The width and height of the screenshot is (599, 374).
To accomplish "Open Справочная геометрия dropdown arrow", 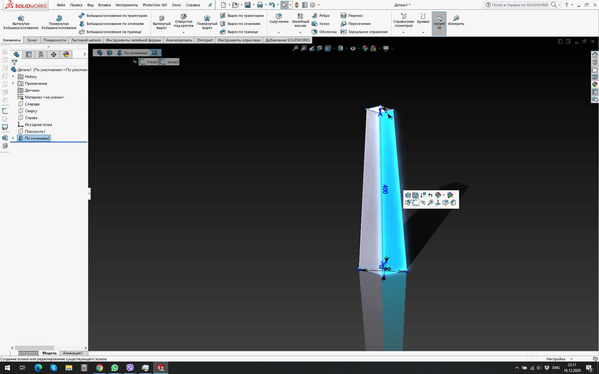I will pyautogui.click(x=403, y=32).
